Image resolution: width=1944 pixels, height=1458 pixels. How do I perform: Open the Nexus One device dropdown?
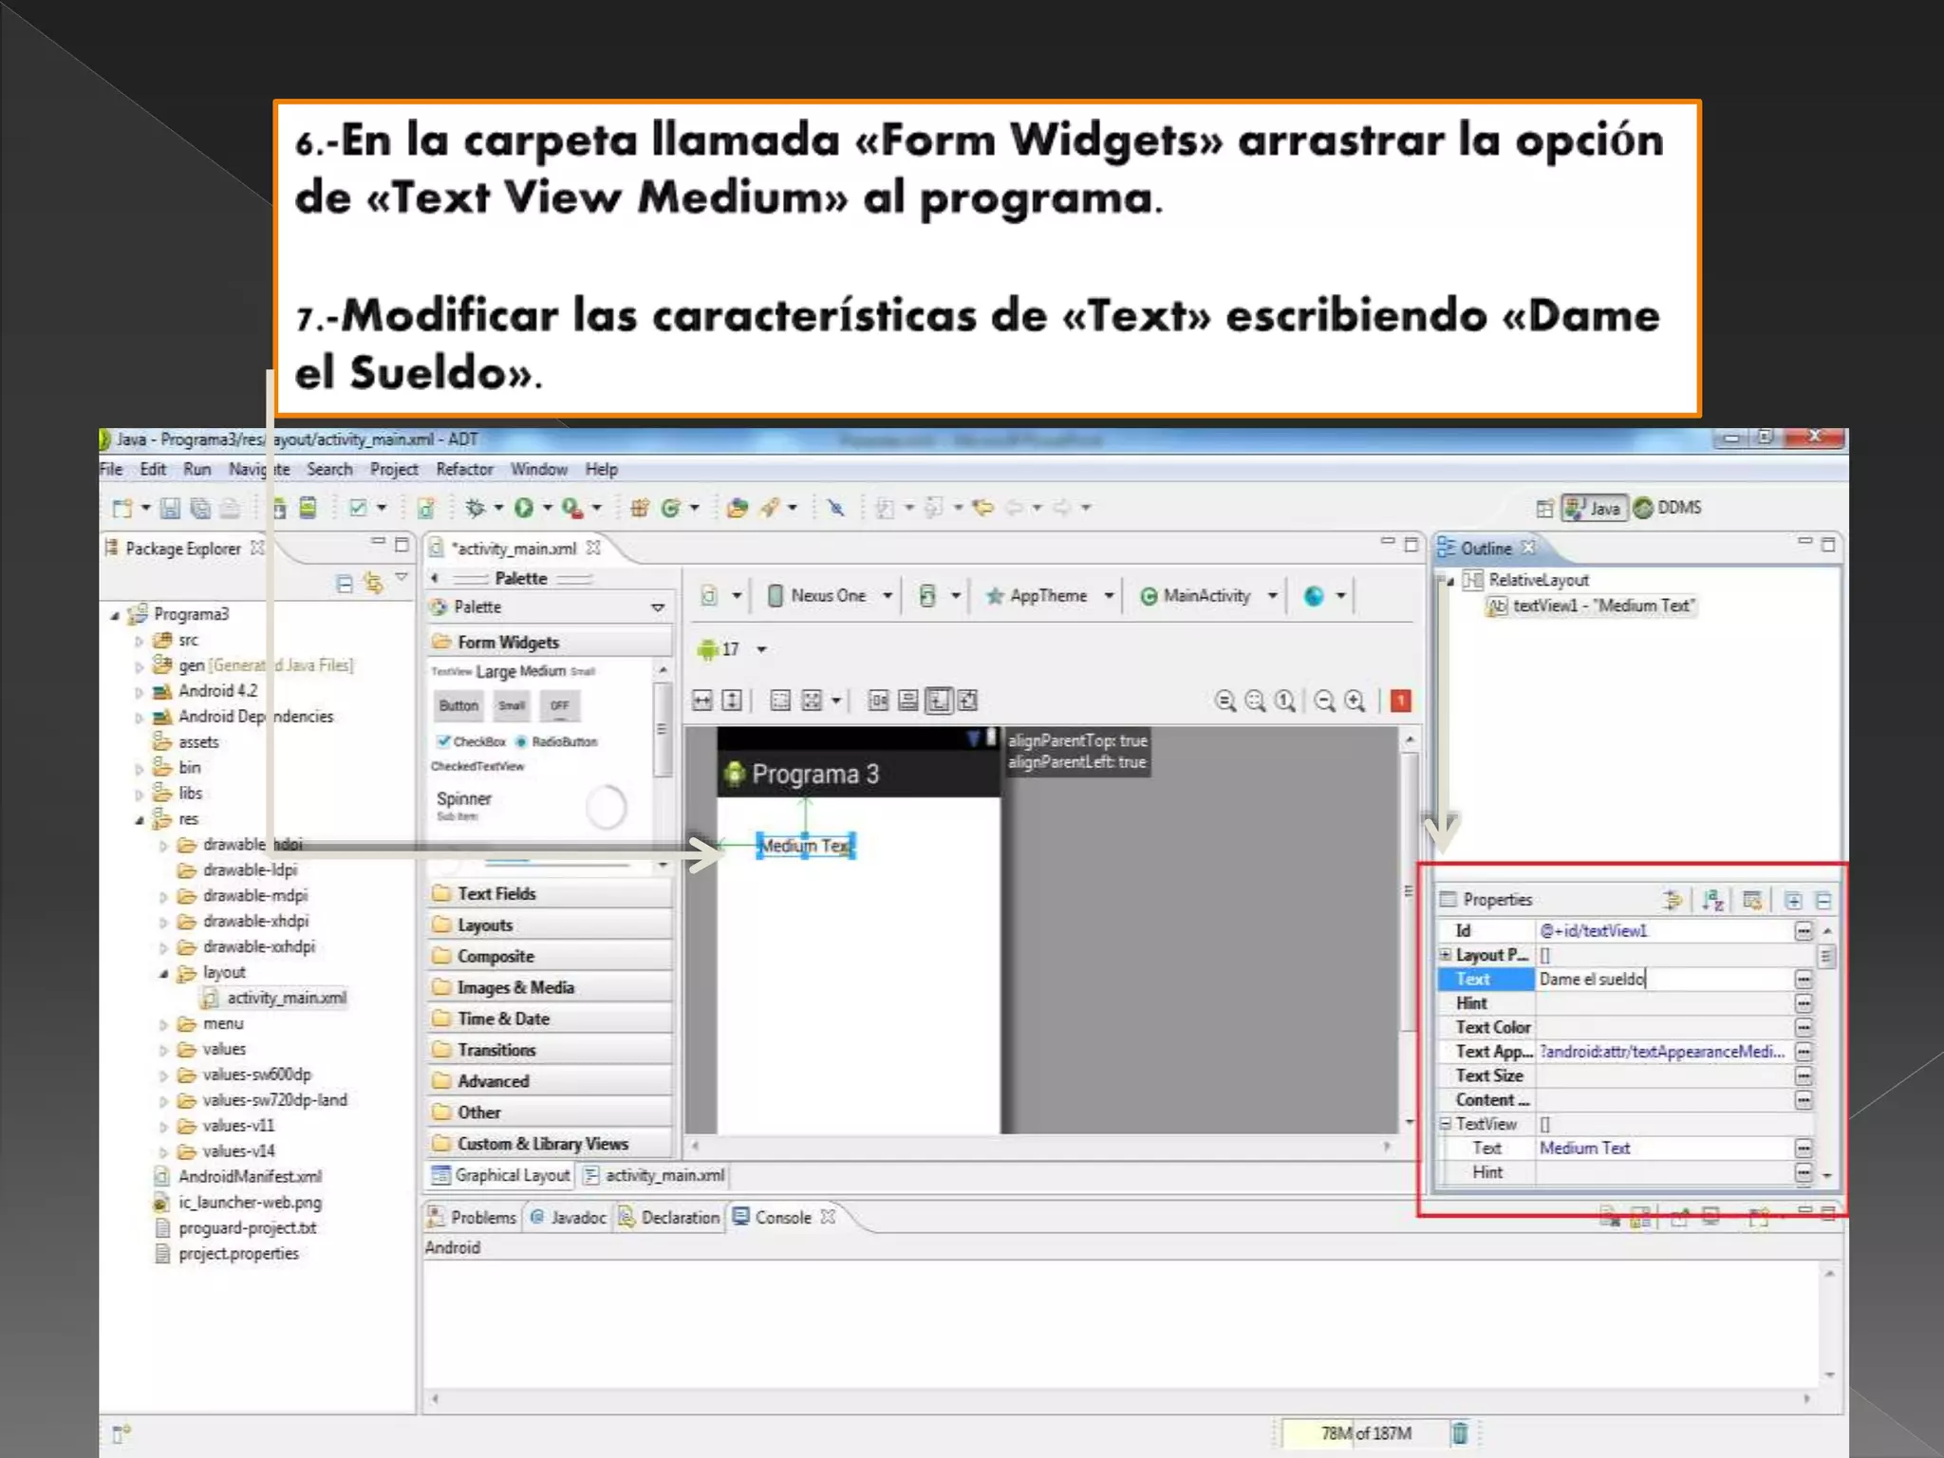829,596
